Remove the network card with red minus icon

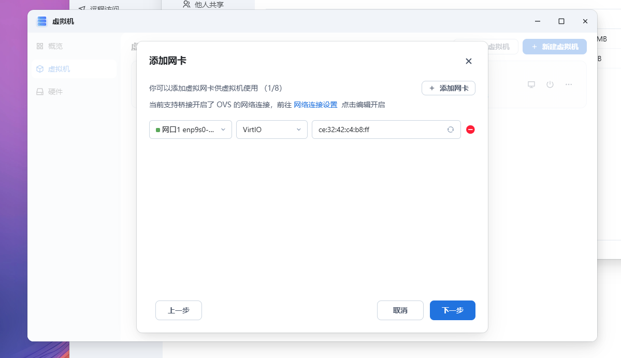[x=470, y=130]
